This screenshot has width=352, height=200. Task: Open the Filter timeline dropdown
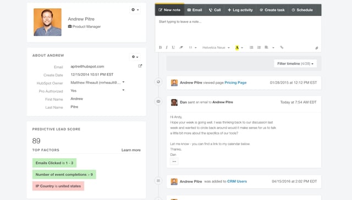pos(295,64)
